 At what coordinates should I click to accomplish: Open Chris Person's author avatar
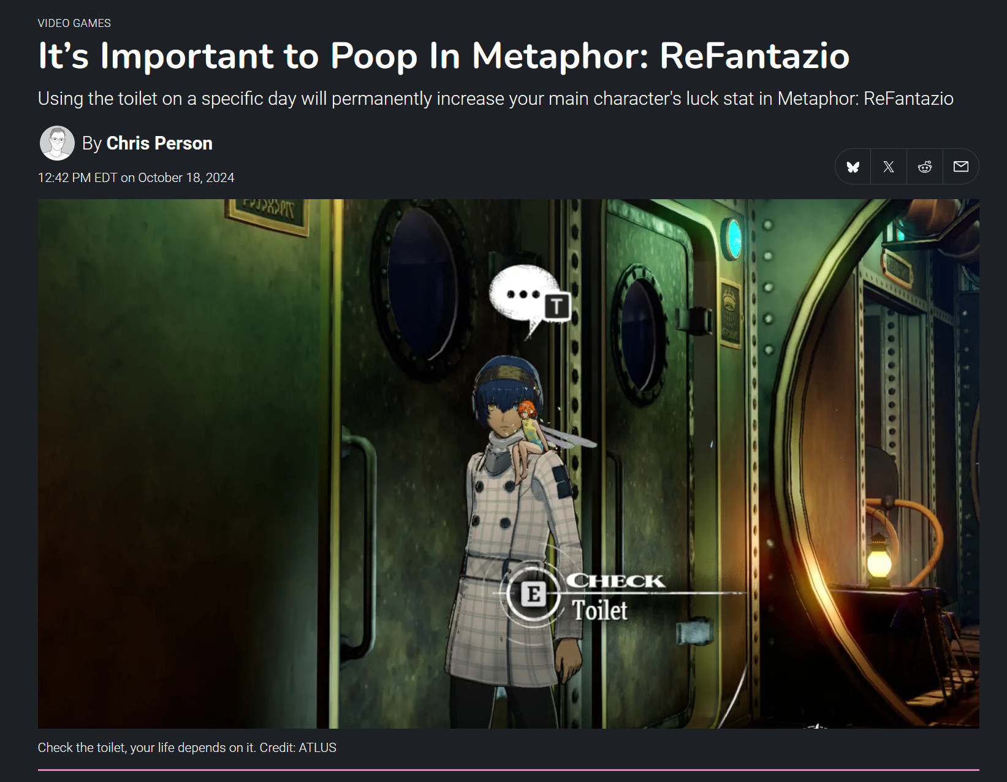point(57,143)
